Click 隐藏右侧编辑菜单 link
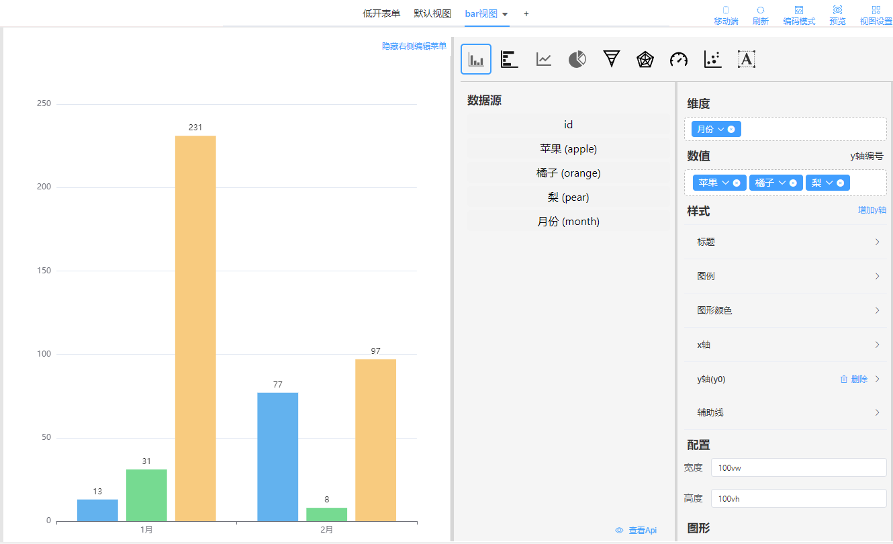Viewport: 893px width, 544px height. click(x=414, y=46)
